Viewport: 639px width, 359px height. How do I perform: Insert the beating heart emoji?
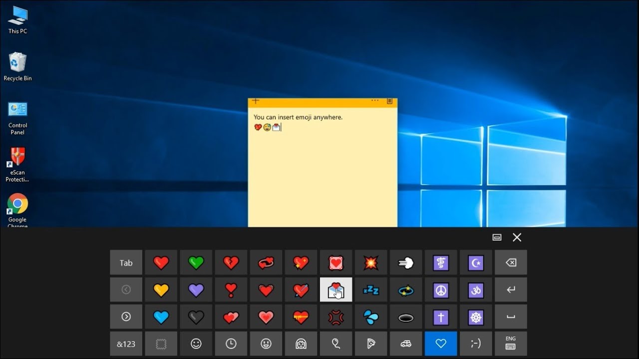[266, 290]
